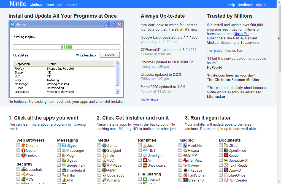The width and height of the screenshot is (281, 184).
Task: Click the GIMP icon
Action: (x=185, y=155)
